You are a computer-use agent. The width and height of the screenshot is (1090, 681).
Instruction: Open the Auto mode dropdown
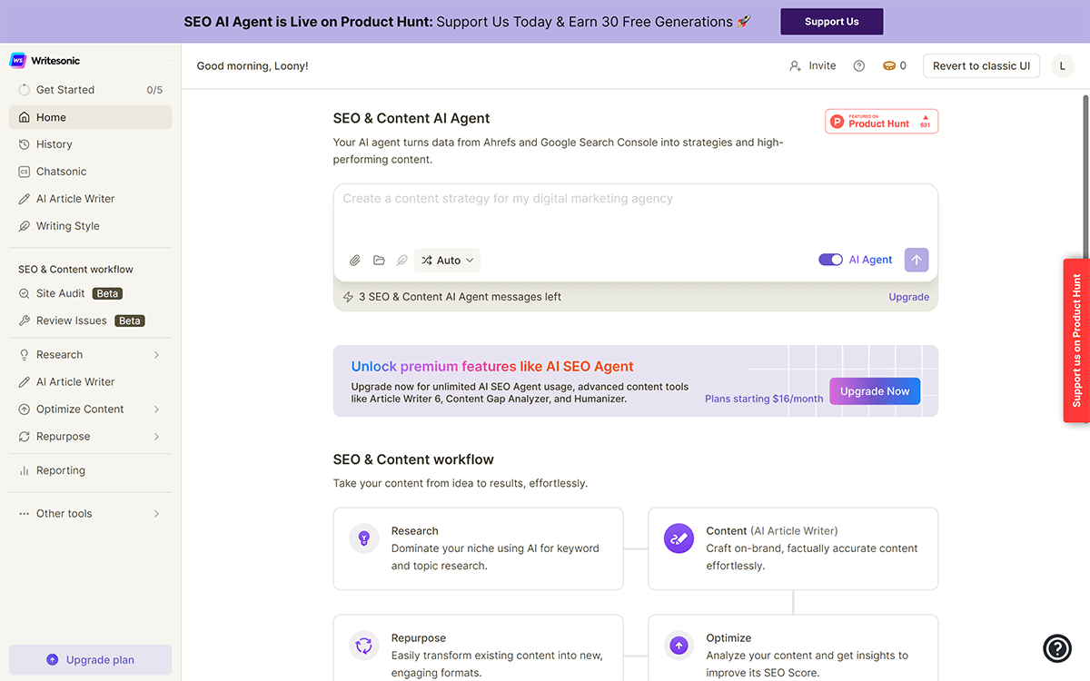pos(447,261)
